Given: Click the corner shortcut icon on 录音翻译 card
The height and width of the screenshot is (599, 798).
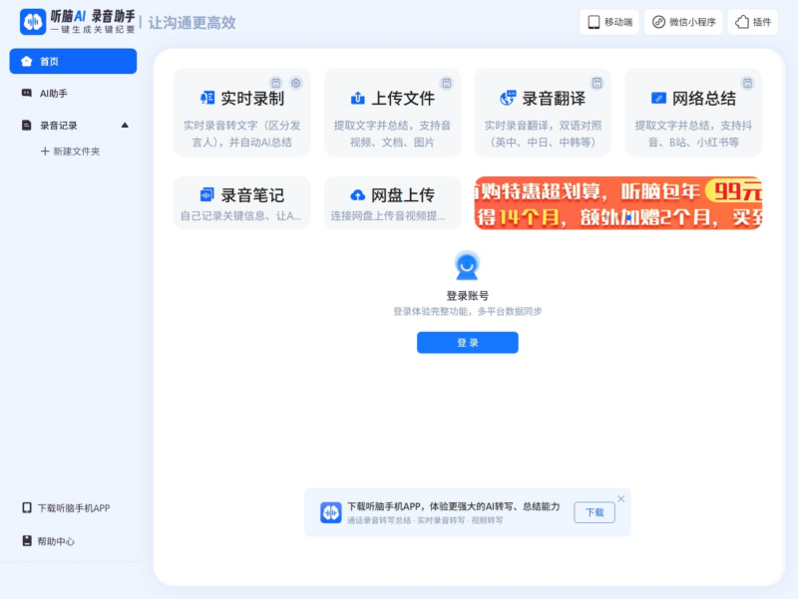Looking at the screenshot, I should [x=596, y=84].
